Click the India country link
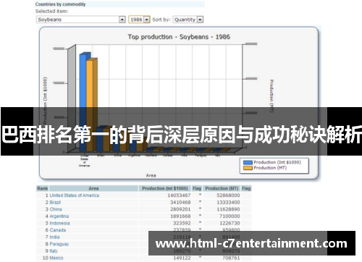Viewport: 362px width, 262px height. (54, 237)
